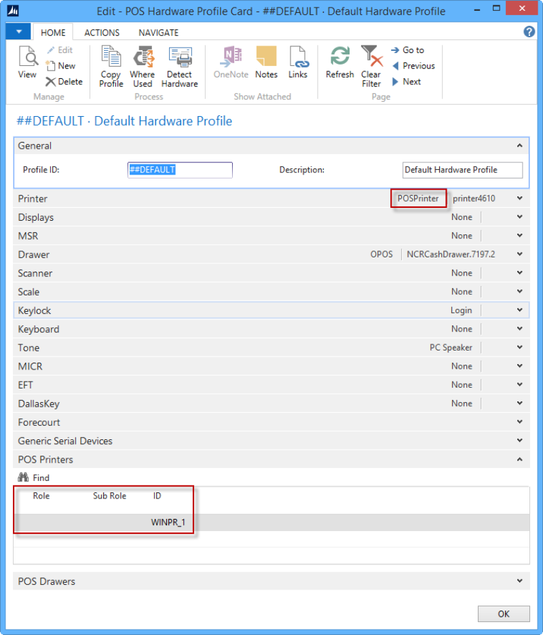Click the Profile ID input field
543x635 pixels.
click(180, 170)
